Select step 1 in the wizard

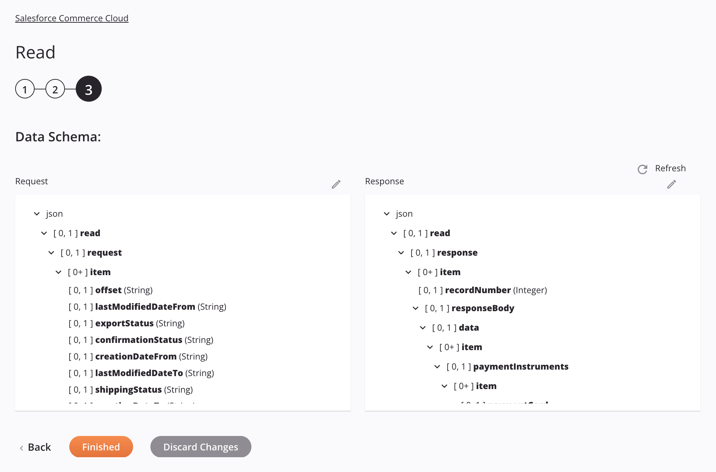pyautogui.click(x=25, y=88)
